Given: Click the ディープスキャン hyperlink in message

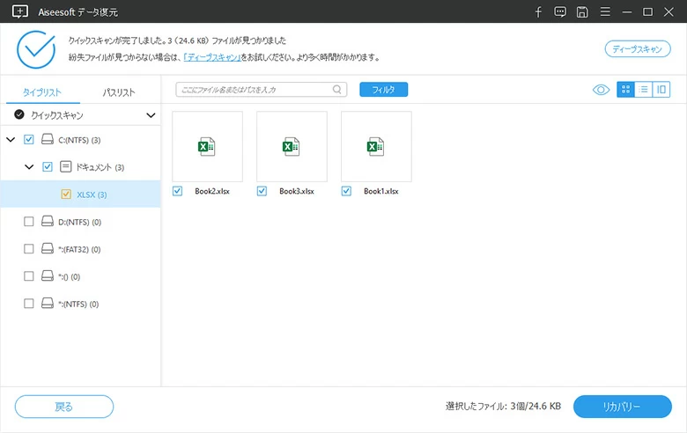Looking at the screenshot, I should (x=210, y=57).
